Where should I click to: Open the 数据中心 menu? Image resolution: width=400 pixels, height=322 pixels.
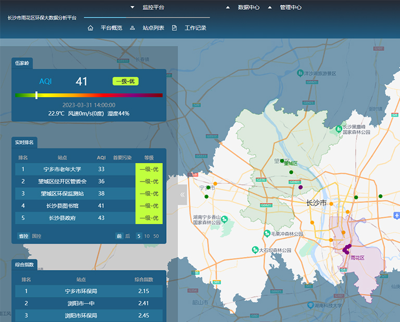249,7
